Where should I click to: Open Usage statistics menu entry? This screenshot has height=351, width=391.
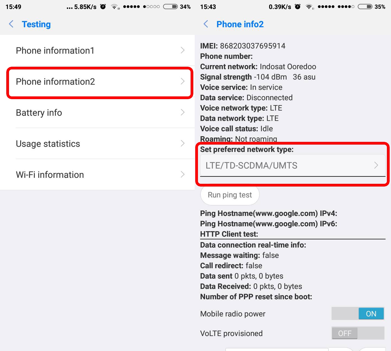(100, 144)
